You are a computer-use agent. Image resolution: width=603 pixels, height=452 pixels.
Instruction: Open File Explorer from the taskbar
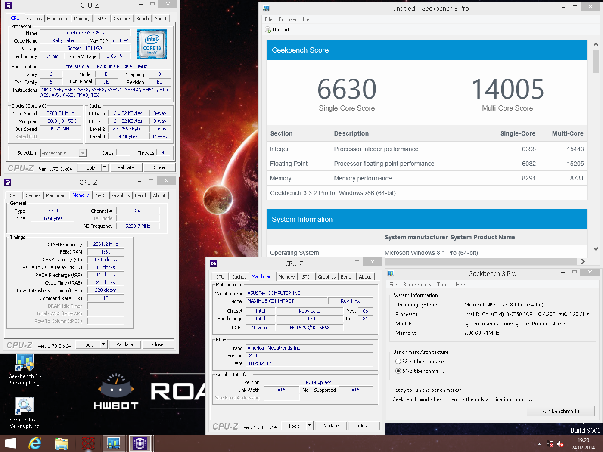pyautogui.click(x=62, y=443)
